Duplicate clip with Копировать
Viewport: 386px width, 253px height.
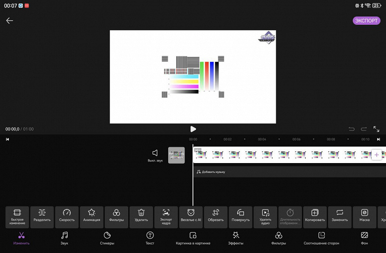point(315,217)
